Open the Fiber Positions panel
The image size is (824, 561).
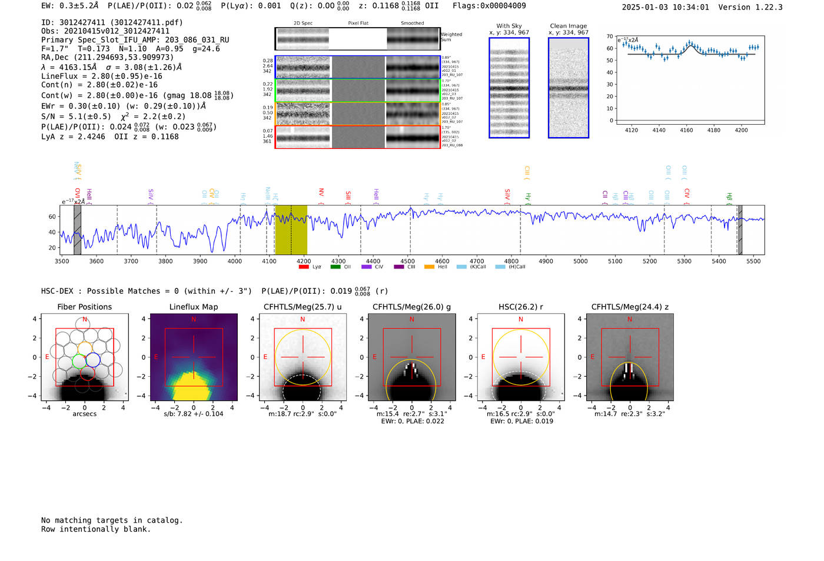coord(85,357)
